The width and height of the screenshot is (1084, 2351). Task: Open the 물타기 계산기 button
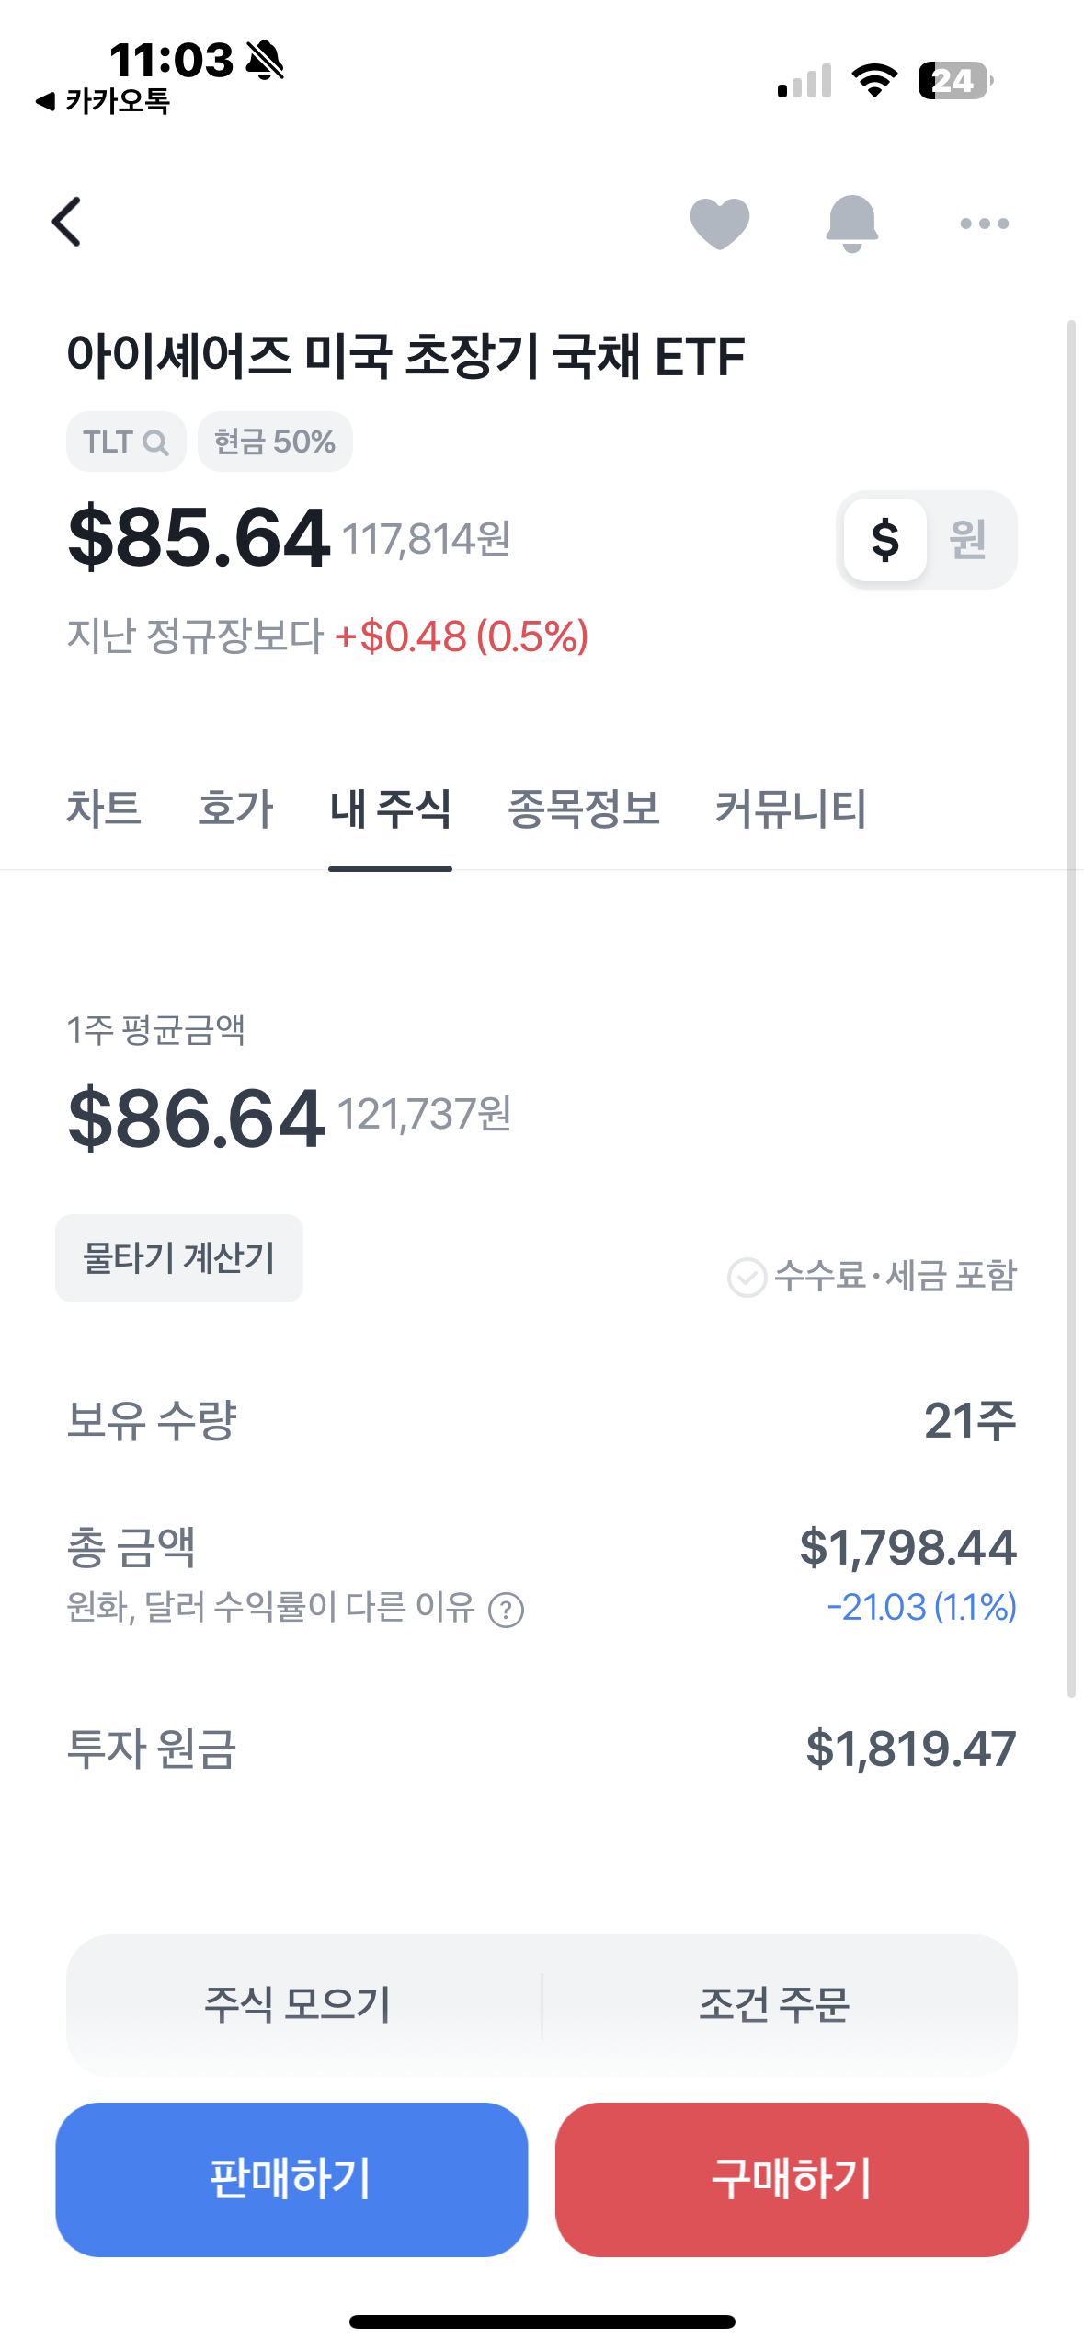pyautogui.click(x=179, y=1257)
